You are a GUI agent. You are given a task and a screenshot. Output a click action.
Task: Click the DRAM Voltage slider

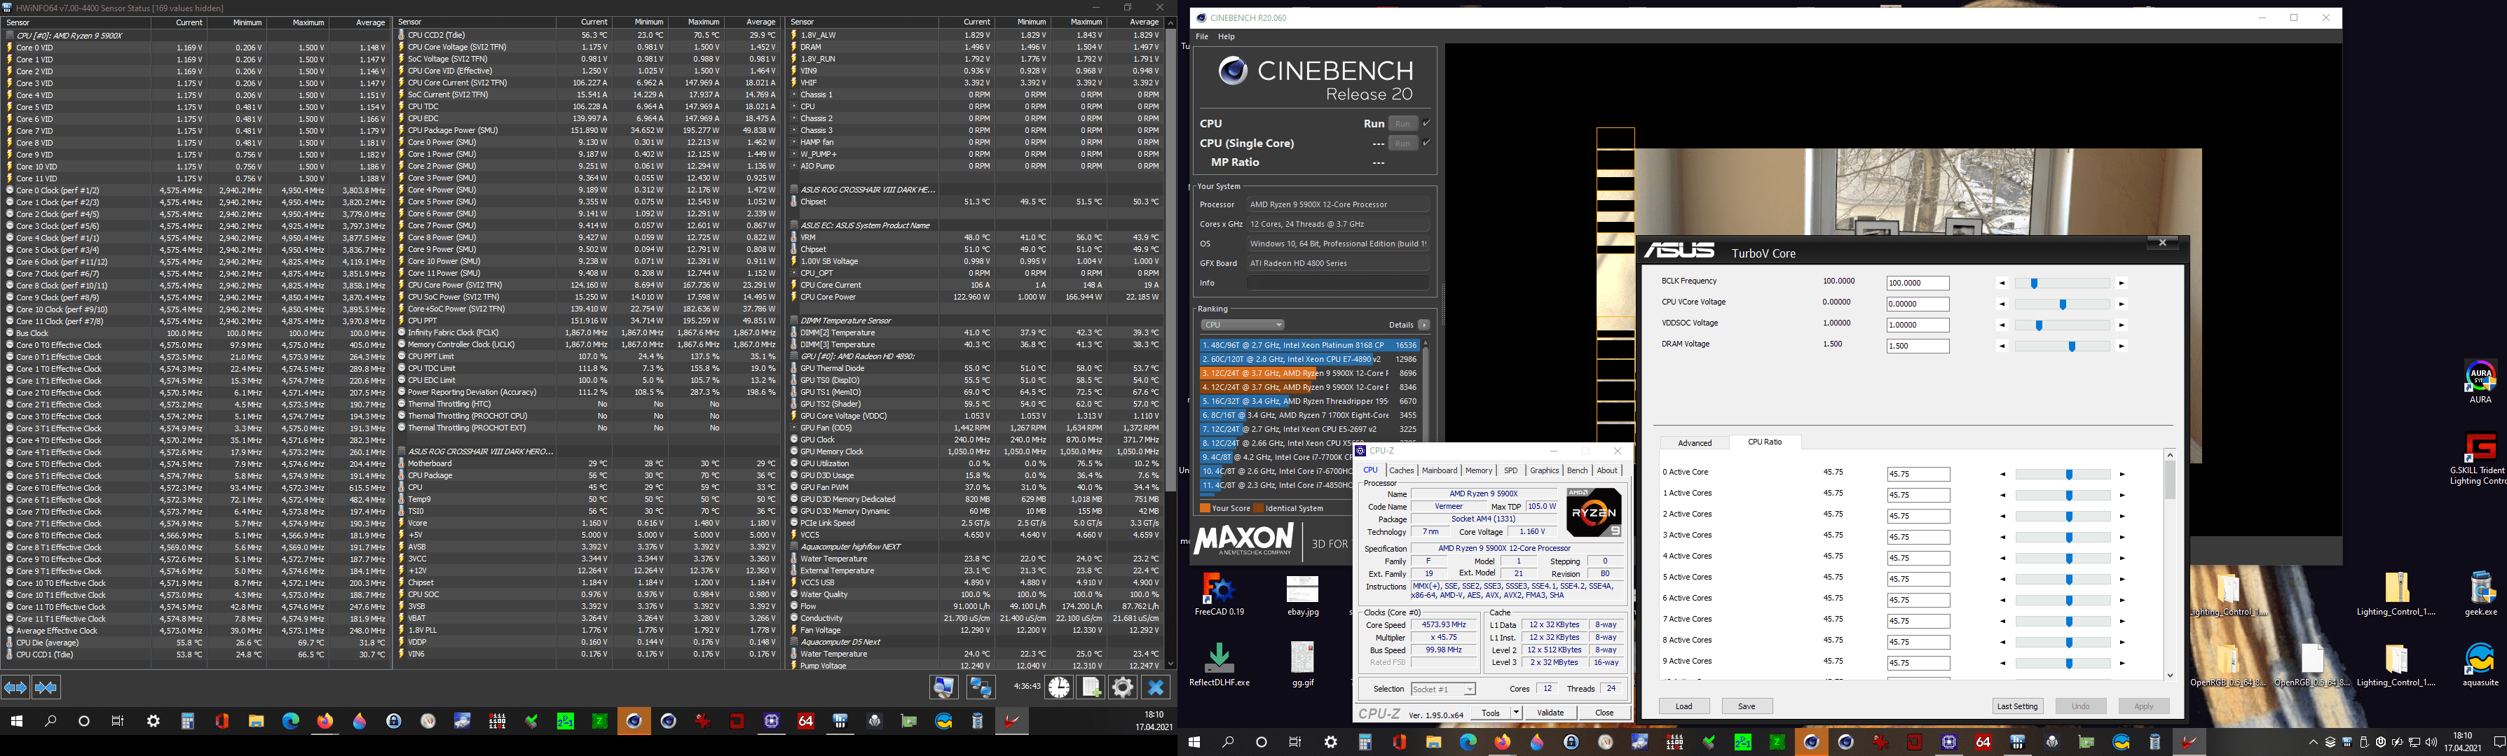click(x=2071, y=346)
